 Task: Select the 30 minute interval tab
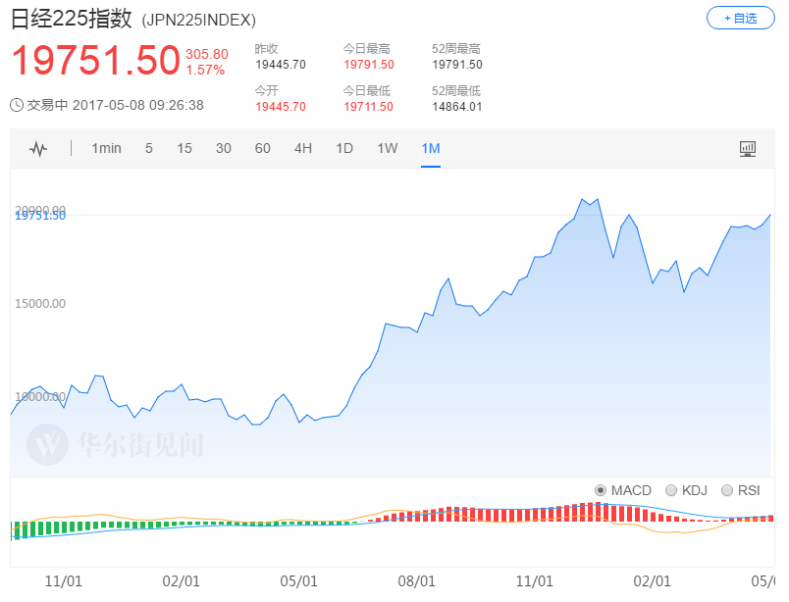click(224, 149)
